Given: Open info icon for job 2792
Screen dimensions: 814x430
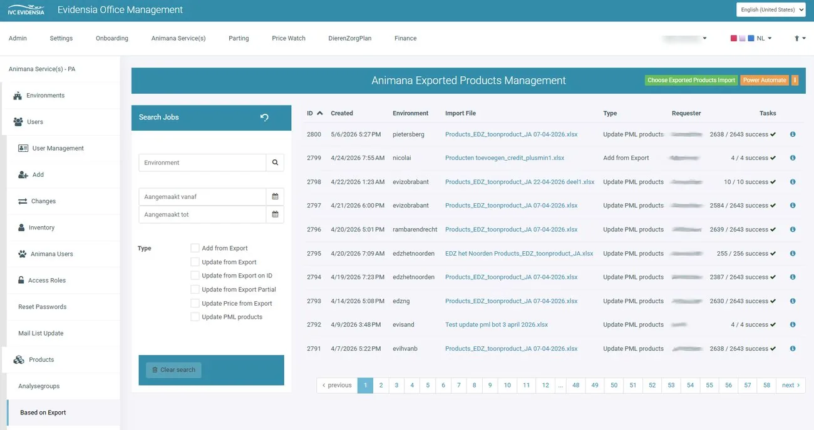Looking at the screenshot, I should coord(793,324).
